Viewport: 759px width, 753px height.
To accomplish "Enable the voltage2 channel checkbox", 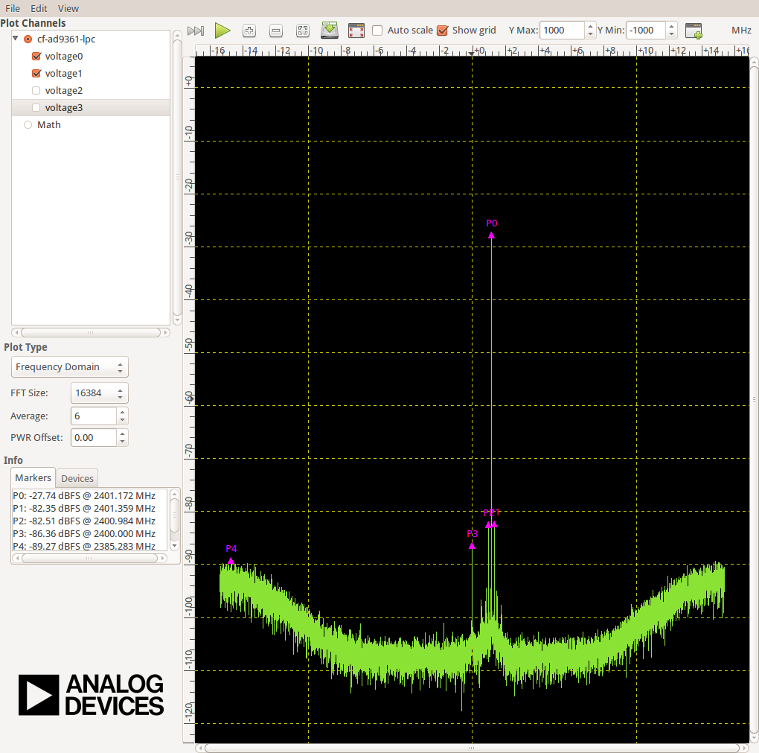I will click(36, 91).
